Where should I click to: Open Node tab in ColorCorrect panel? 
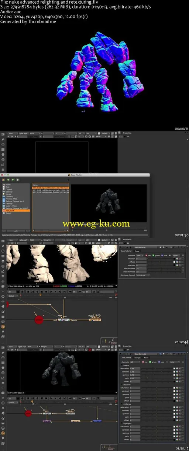146,358
